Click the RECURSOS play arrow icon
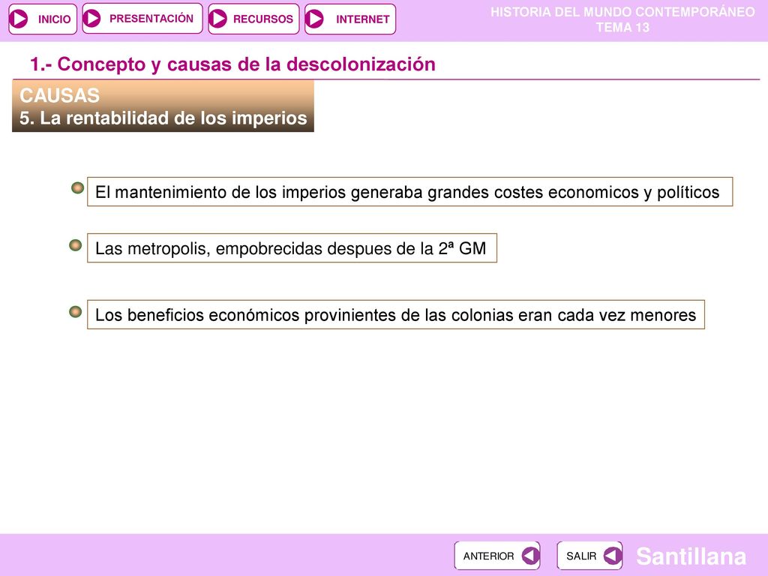The image size is (768, 576). 218,19
